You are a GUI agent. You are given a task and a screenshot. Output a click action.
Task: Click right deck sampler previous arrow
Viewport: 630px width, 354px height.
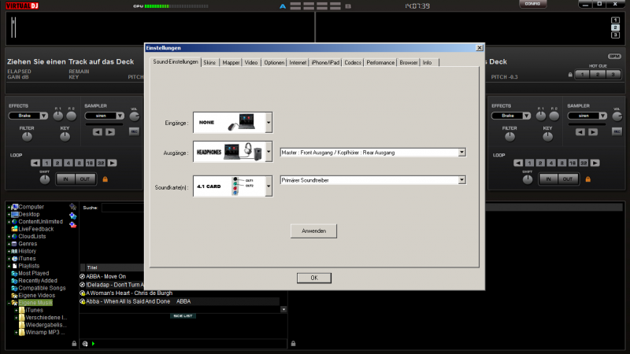click(580, 132)
